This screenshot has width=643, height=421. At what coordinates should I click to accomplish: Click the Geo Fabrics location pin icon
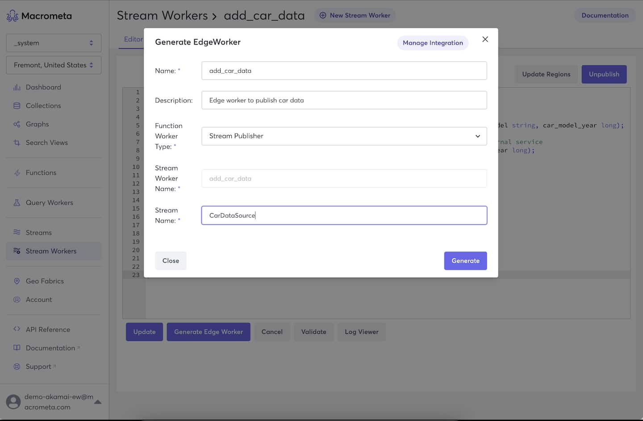point(17,281)
